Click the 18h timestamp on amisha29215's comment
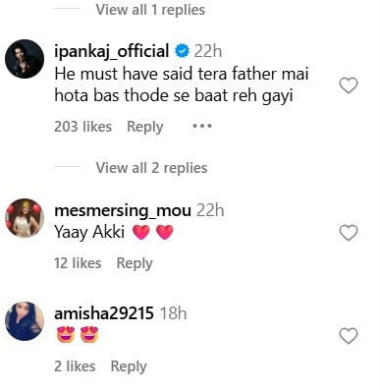Image resolution: width=380 pixels, height=390 pixels. (174, 313)
